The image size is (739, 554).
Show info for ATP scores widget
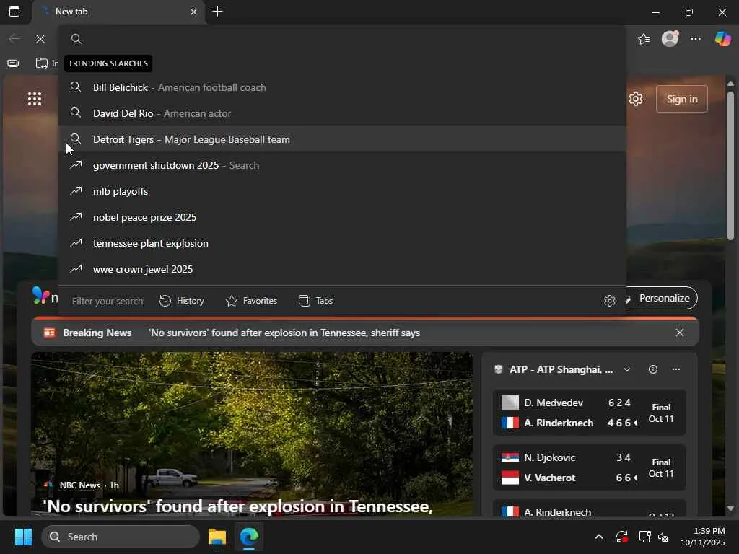click(652, 369)
